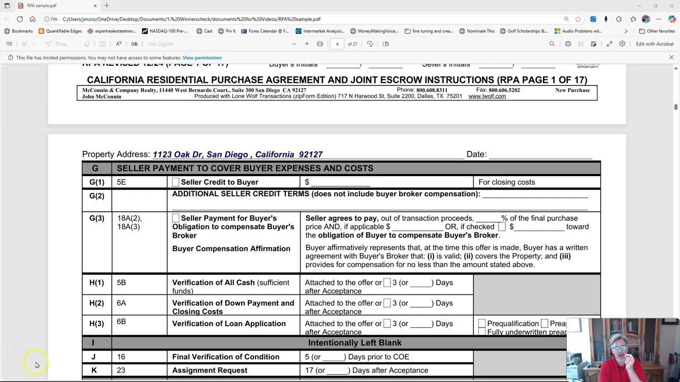Viewport: 680px width, 382px height.
Task: Zoom the page from address bar icon
Action: click(x=566, y=19)
